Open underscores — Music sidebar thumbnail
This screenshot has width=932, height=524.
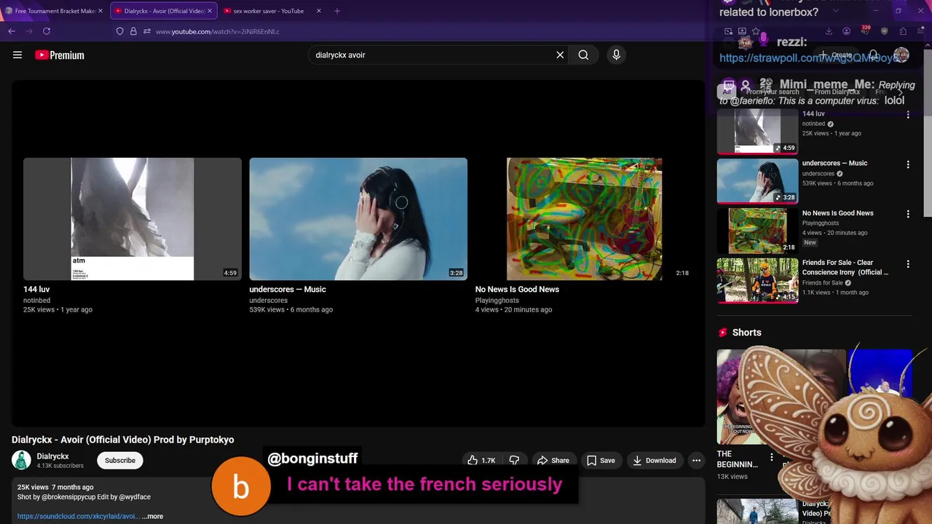pyautogui.click(x=757, y=181)
